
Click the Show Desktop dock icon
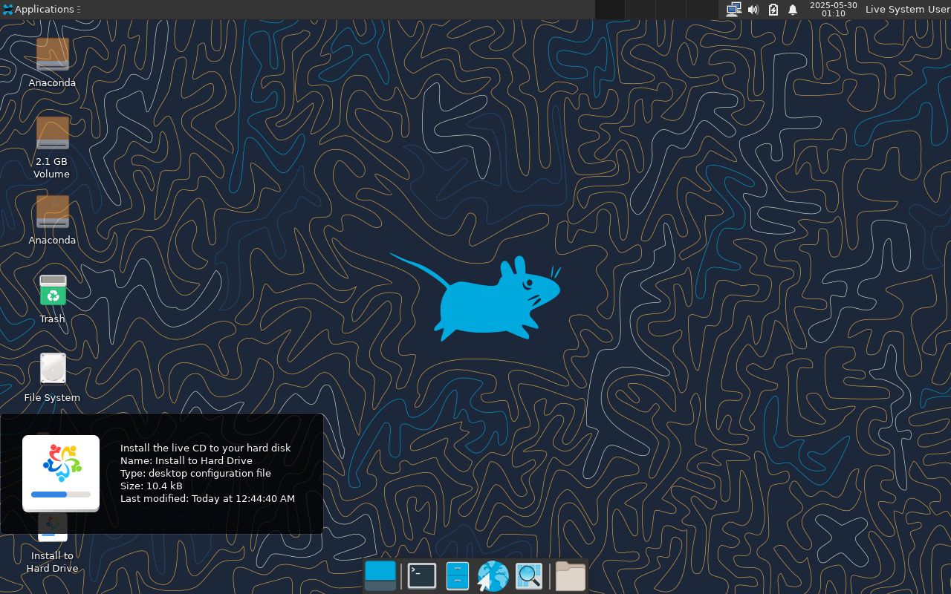[x=380, y=576]
